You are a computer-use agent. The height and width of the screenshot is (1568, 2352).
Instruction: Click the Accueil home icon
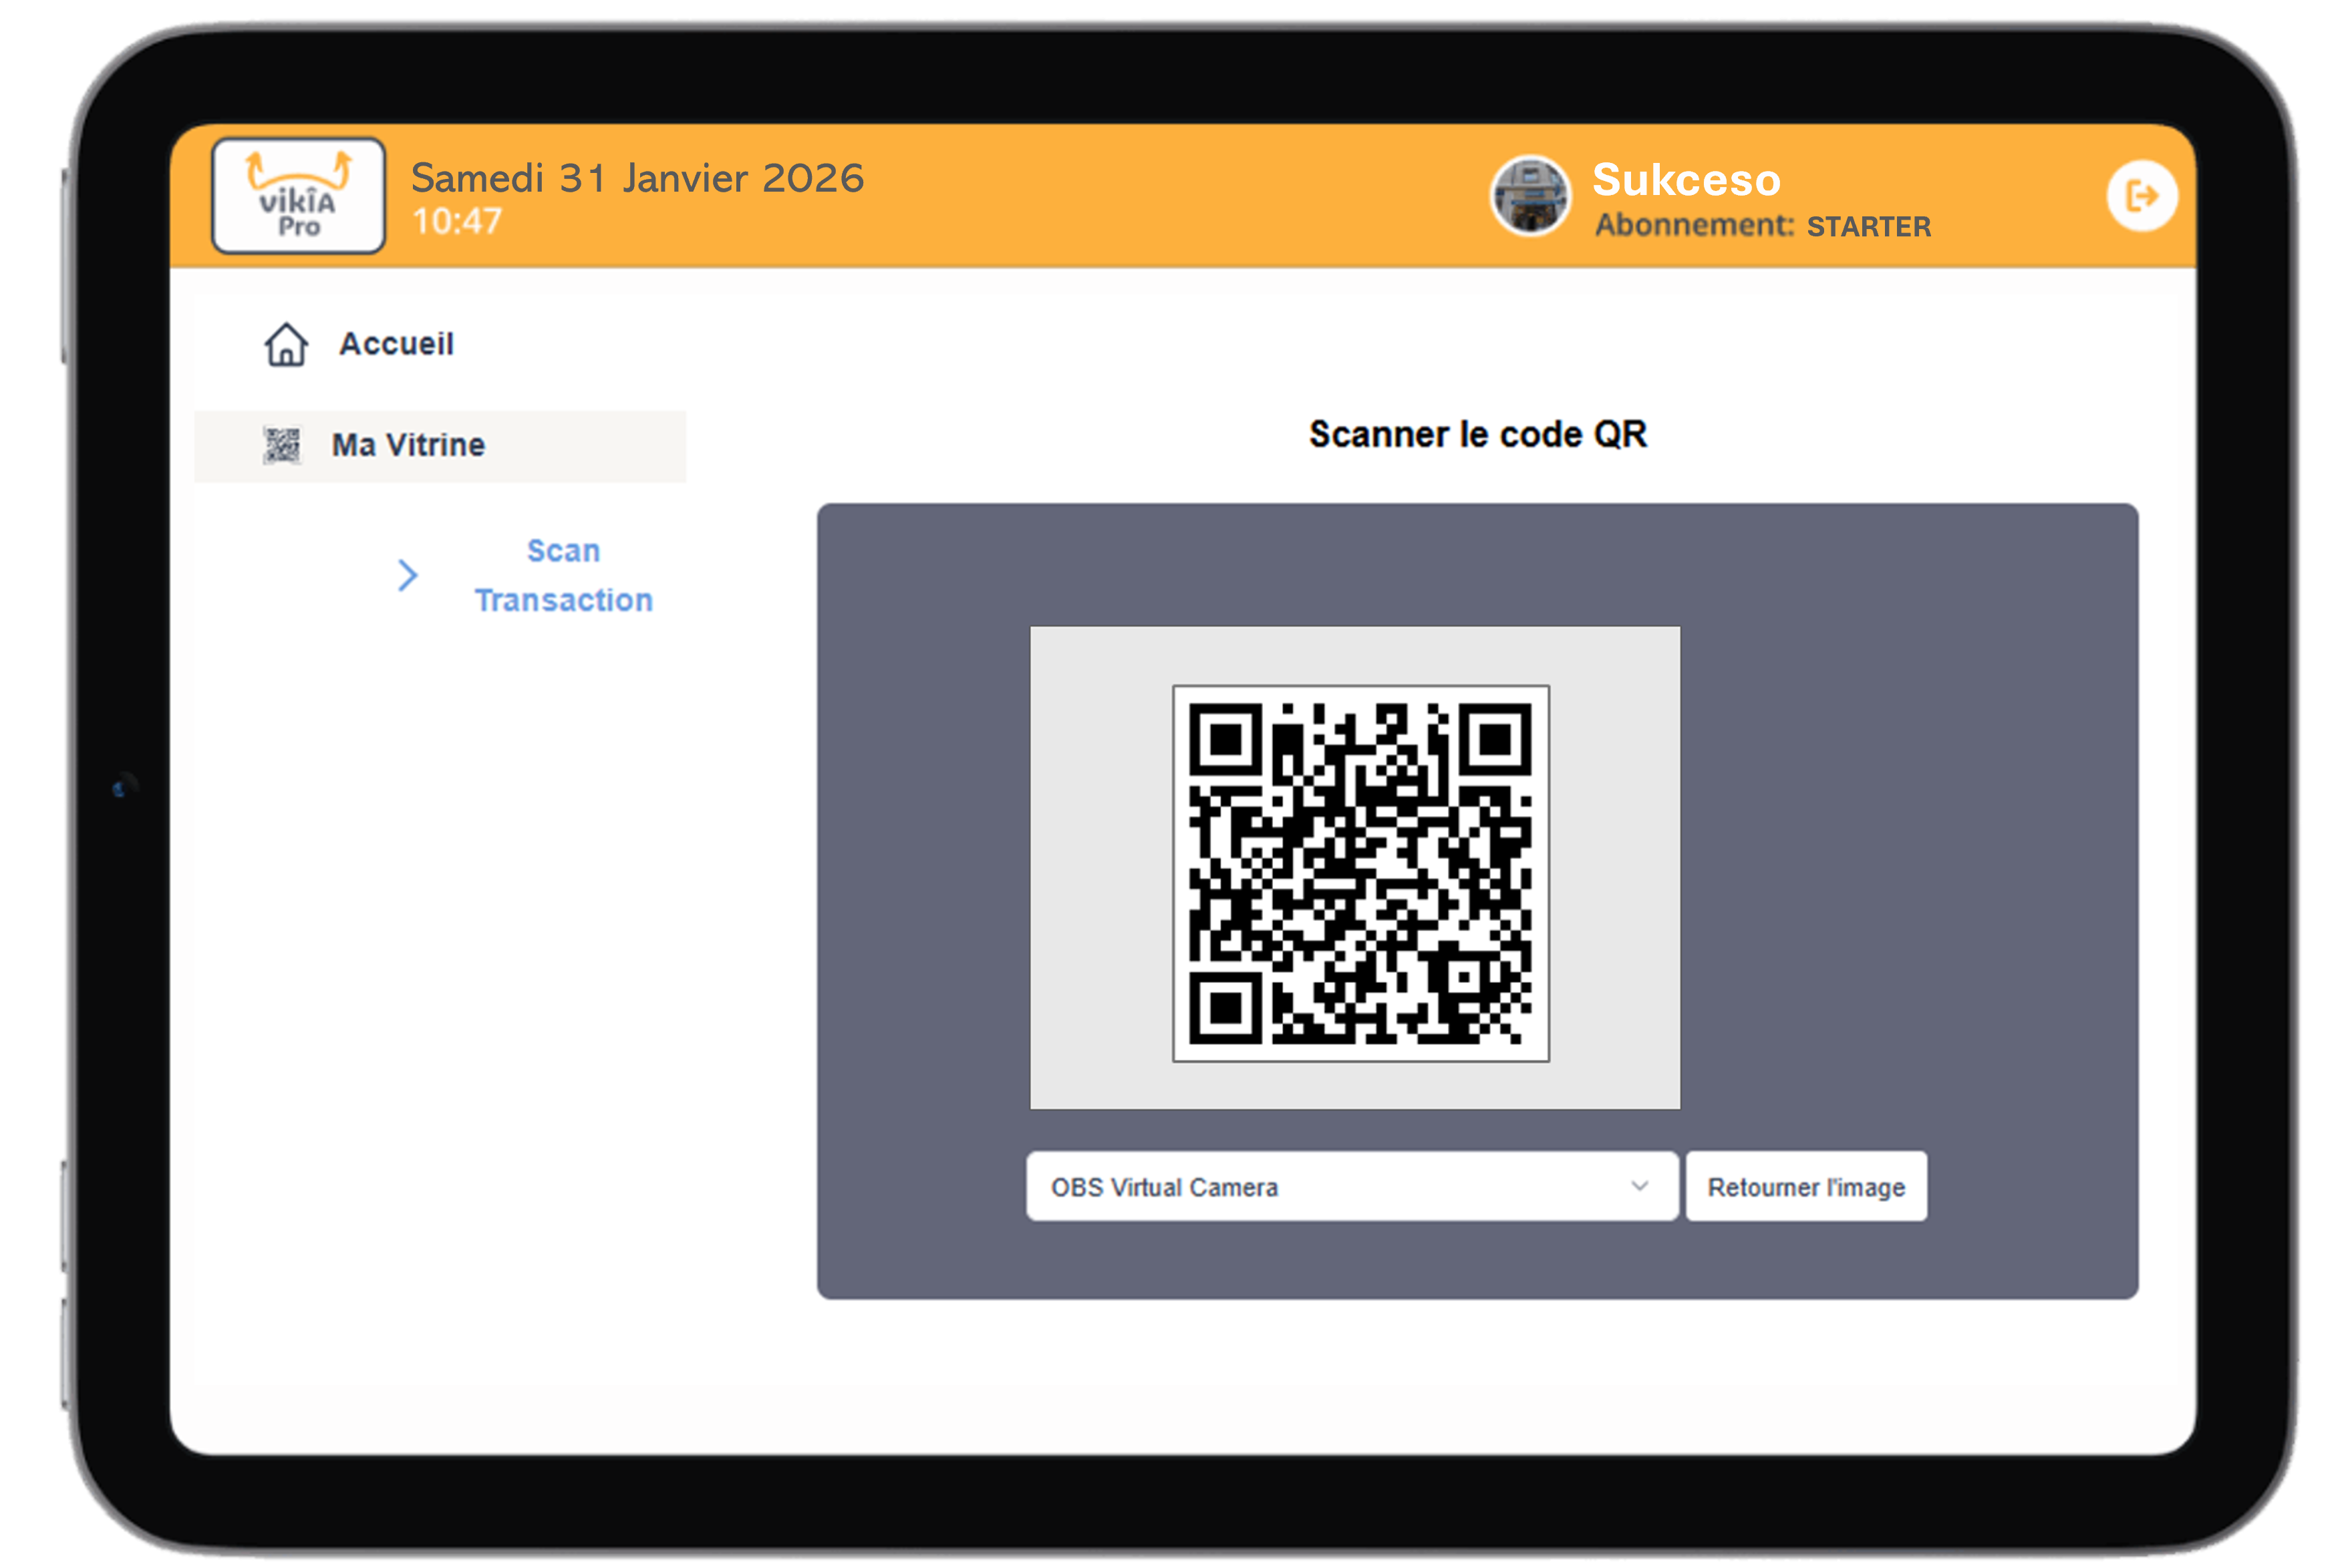point(286,344)
